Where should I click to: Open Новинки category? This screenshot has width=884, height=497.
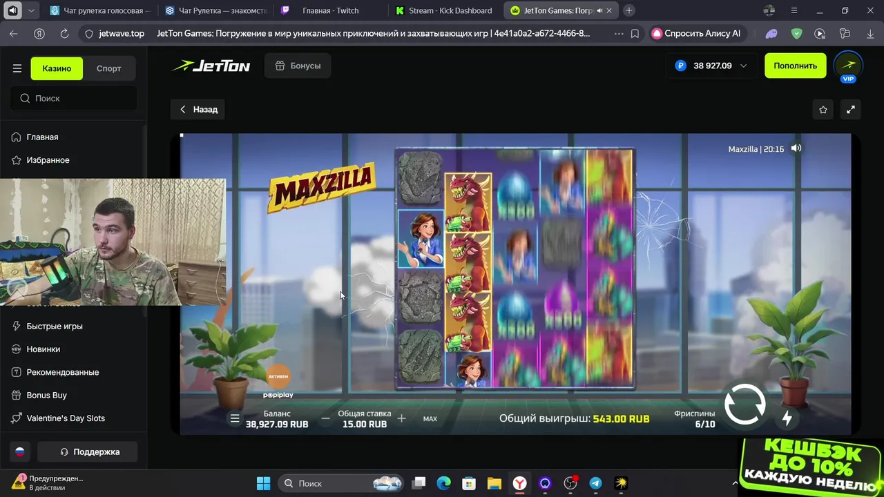coord(43,349)
